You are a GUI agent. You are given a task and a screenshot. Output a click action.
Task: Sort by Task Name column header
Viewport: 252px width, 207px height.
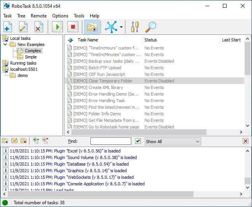coord(88,40)
